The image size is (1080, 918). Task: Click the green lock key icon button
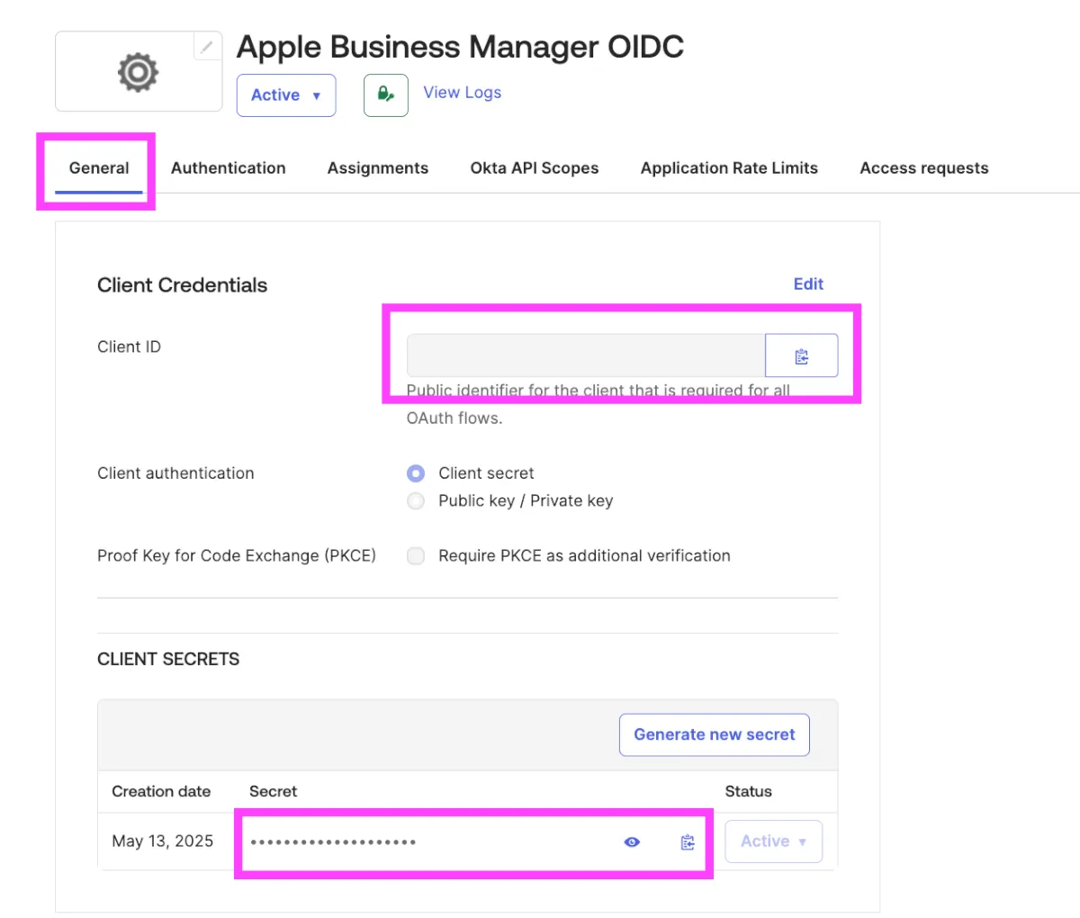coord(385,94)
